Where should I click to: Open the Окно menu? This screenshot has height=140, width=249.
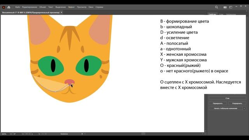(x=91, y=7)
